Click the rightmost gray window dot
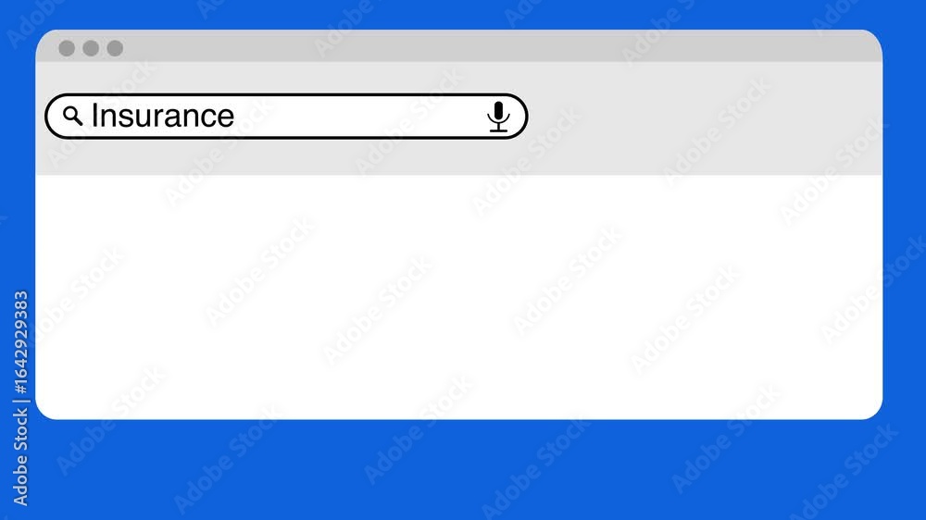The image size is (926, 520). click(115, 48)
